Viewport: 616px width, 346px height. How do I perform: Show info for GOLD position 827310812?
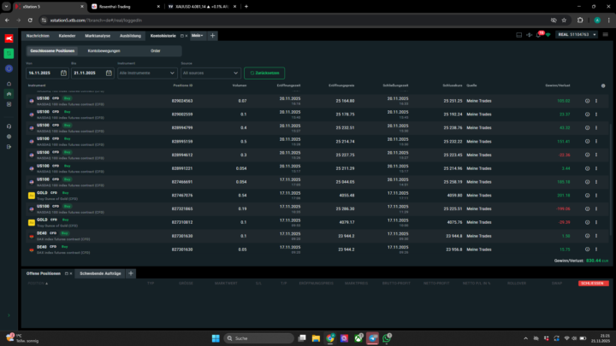pyautogui.click(x=587, y=222)
